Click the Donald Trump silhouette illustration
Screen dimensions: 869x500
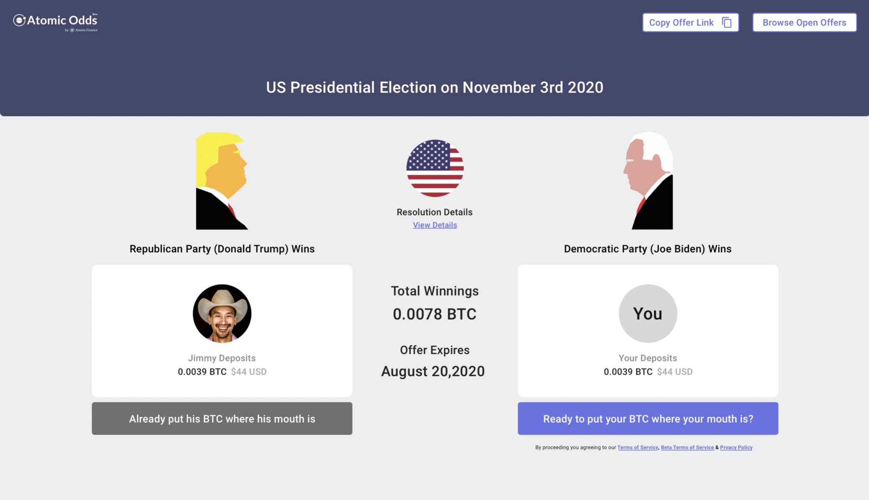point(222,181)
